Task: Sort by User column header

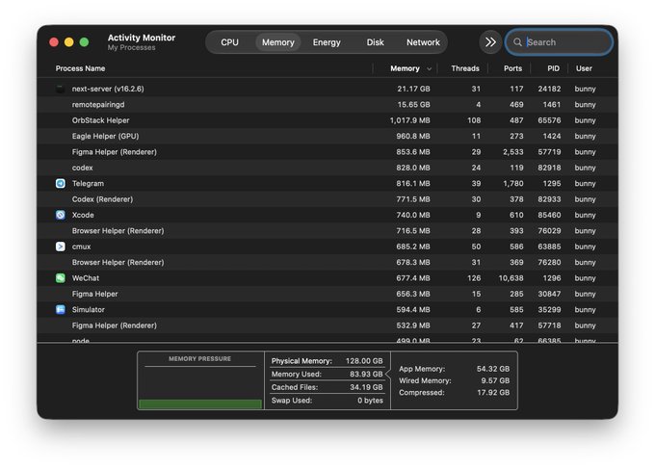Action: click(584, 68)
